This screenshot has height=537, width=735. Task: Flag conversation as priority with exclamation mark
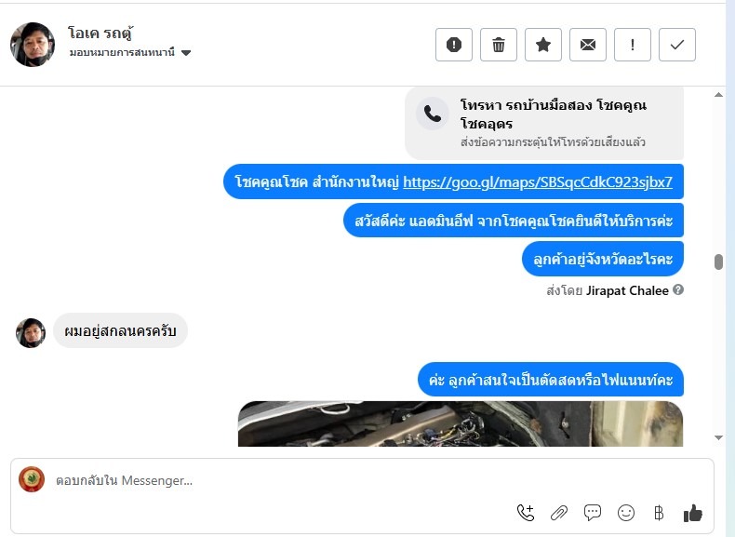coord(633,45)
